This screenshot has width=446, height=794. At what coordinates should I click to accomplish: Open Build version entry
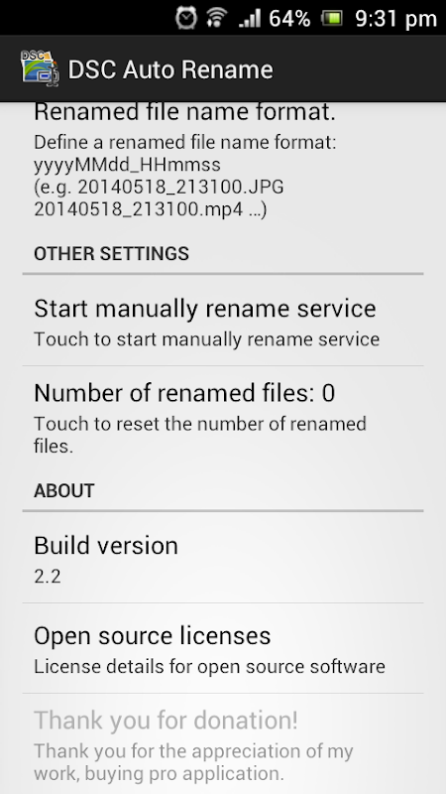pyautogui.click(x=223, y=558)
